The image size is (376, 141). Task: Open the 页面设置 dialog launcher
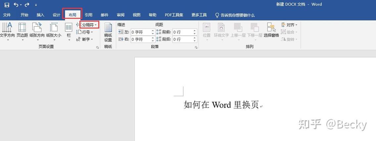coord(98,48)
